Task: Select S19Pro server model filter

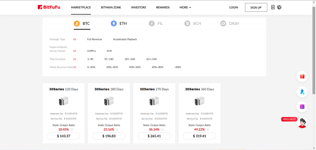Action: point(92,51)
